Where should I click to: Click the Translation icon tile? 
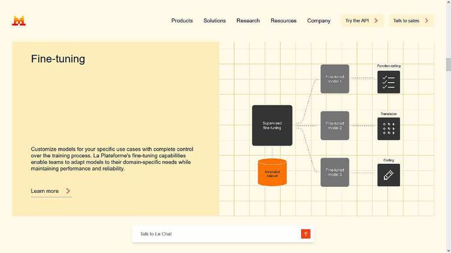[x=388, y=129]
